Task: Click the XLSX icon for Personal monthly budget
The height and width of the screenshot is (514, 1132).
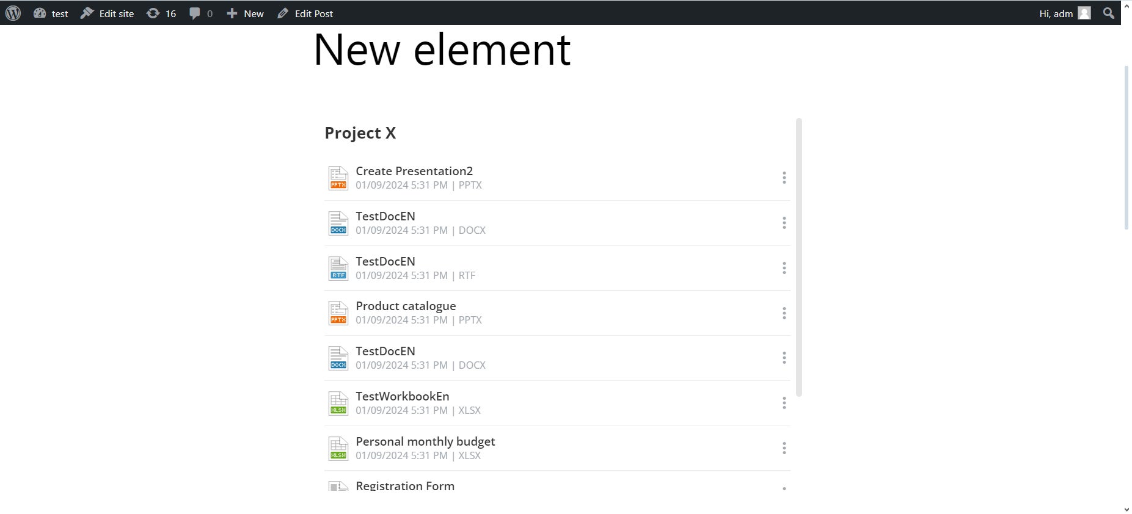Action: tap(338, 448)
